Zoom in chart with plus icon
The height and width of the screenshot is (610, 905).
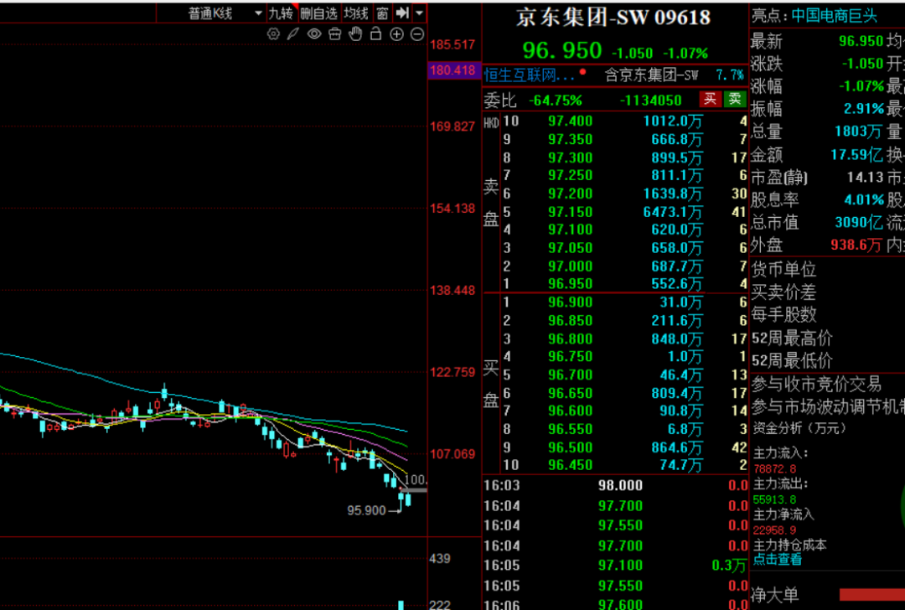click(396, 34)
